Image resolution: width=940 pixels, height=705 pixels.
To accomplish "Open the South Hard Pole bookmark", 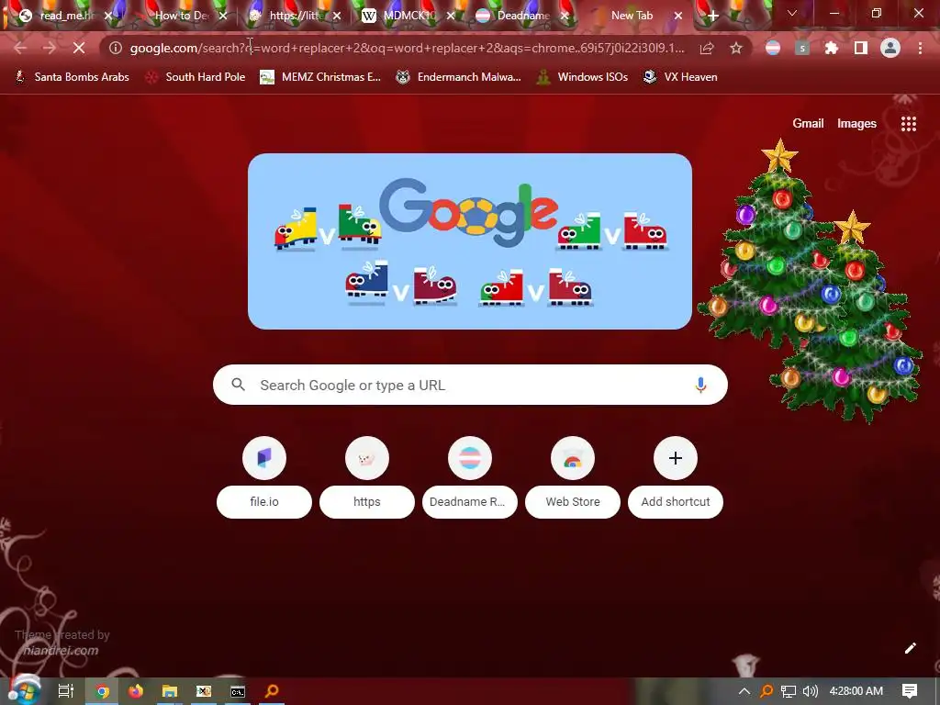I will pyautogui.click(x=196, y=77).
